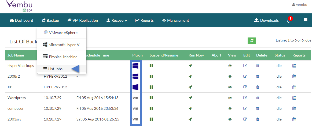Delete the 2008r2 job

(258, 76)
